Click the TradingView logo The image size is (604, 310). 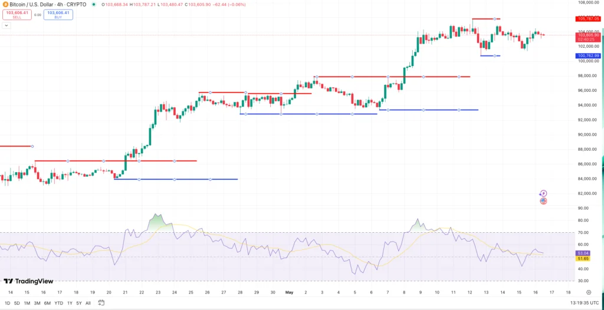click(28, 281)
